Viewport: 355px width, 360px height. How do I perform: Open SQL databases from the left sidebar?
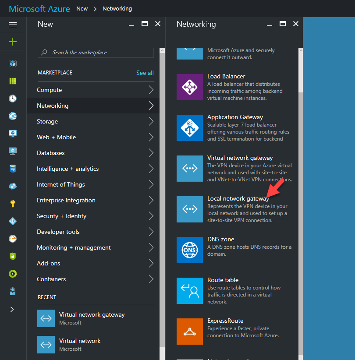pyautogui.click(x=12, y=169)
